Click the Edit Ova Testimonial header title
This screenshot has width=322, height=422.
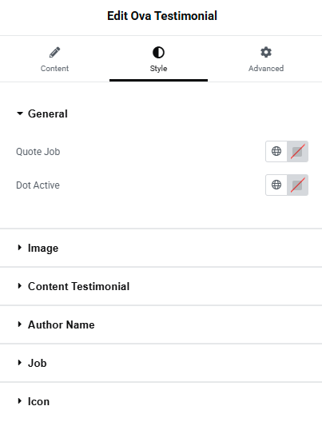pyautogui.click(x=162, y=16)
